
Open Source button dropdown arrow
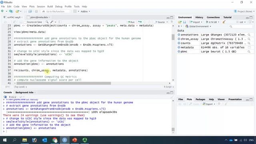(x=167, y=22)
